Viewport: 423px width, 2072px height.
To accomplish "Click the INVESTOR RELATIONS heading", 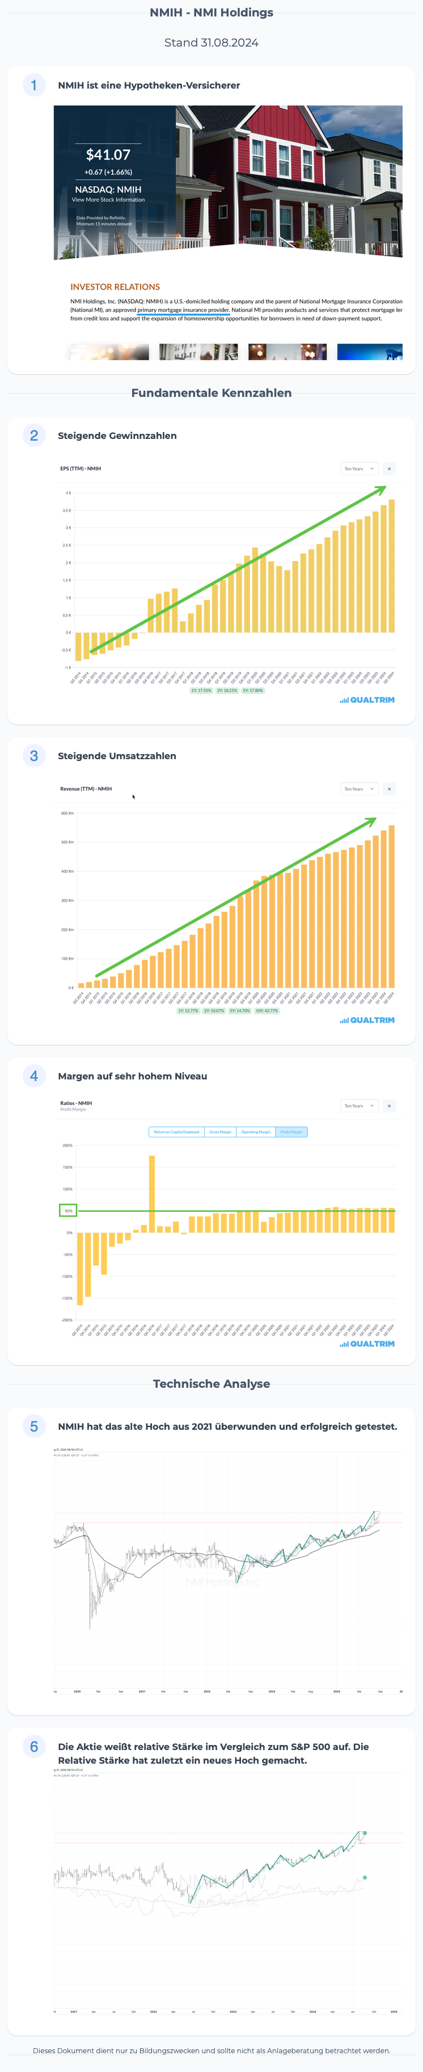I will click(x=115, y=287).
